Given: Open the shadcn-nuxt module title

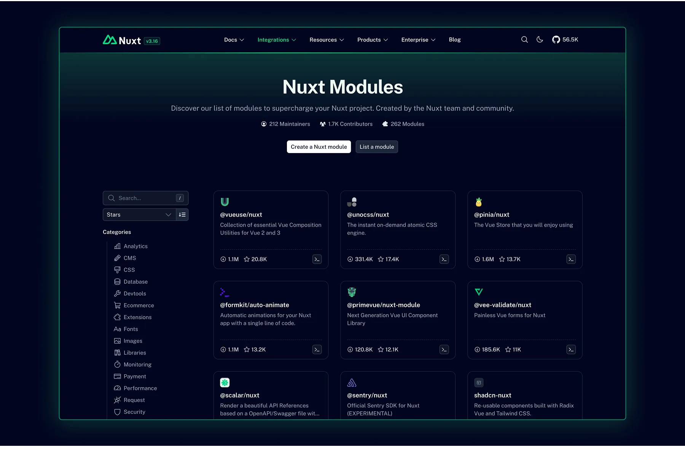Looking at the screenshot, I should [493, 395].
